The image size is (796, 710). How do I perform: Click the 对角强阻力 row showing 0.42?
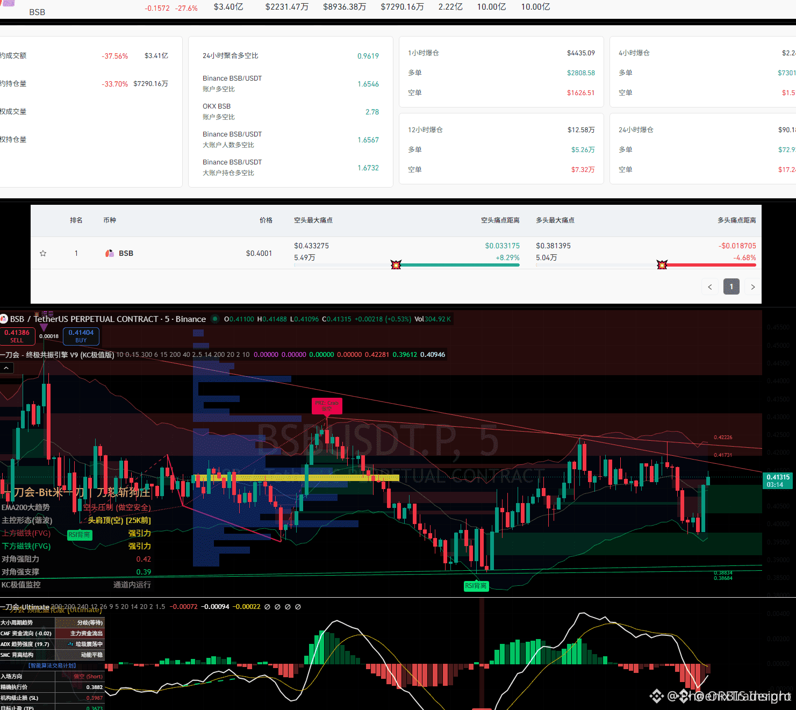click(76, 559)
